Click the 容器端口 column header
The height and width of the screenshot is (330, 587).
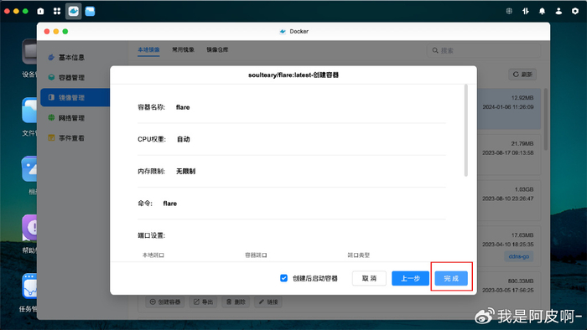(256, 255)
